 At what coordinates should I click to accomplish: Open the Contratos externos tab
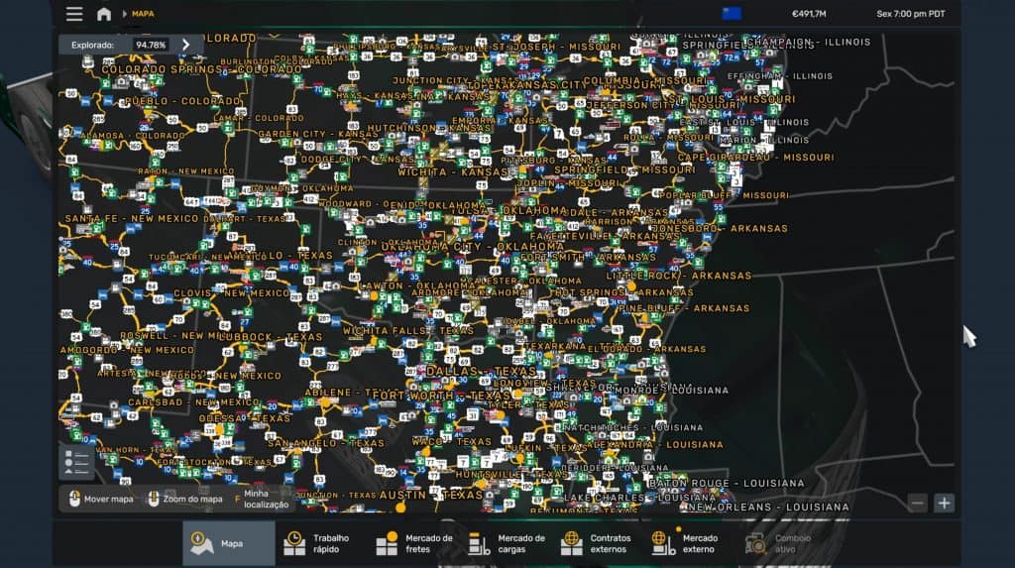[598, 543]
